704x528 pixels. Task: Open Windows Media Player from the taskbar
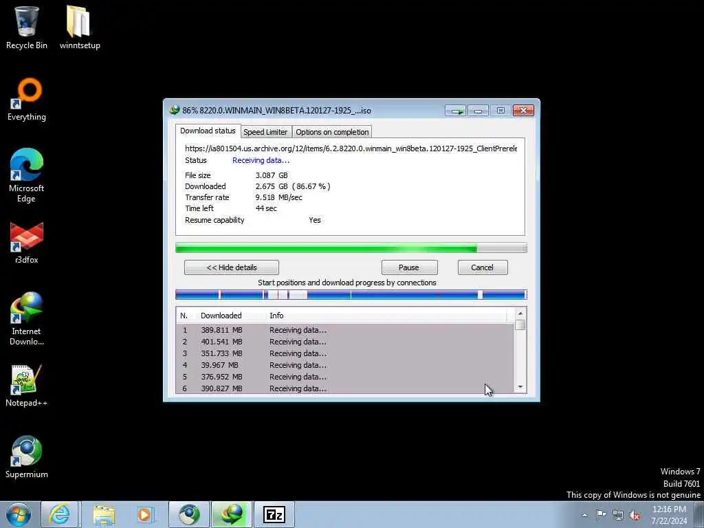click(144, 514)
